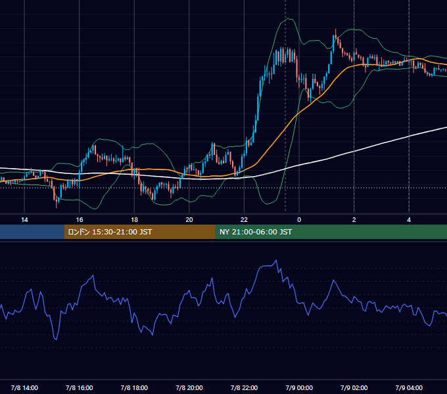This screenshot has height=394, width=447.
Task: Click the '7/8 20:00' label on oscillator axis
Action: point(189,387)
